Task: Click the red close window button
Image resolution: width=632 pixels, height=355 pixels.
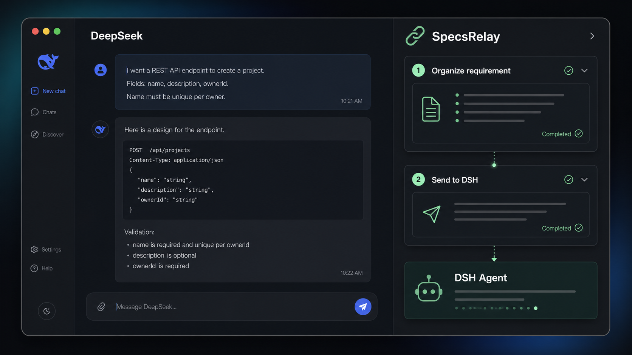Action: click(x=35, y=31)
